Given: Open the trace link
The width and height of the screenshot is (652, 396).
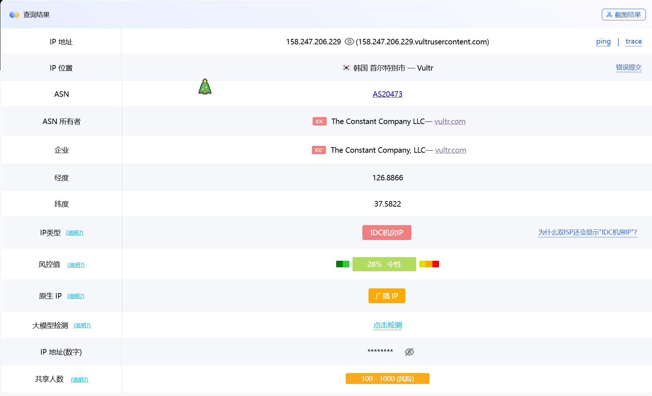Looking at the screenshot, I should [x=633, y=41].
